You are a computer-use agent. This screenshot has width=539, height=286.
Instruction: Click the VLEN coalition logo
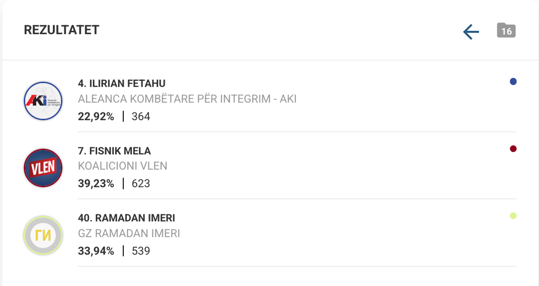coord(43,168)
